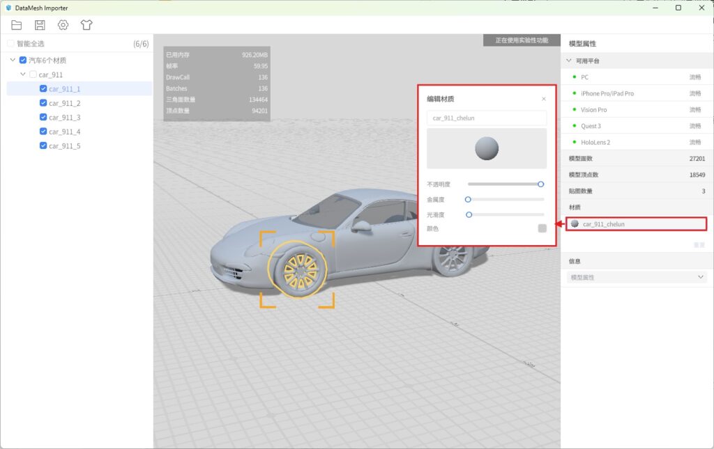This screenshot has height=449, width=714.
Task: Collapse the car_911 tree node arrow
Action: pyautogui.click(x=23, y=74)
